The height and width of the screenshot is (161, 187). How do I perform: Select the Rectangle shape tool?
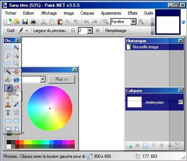[8, 120]
